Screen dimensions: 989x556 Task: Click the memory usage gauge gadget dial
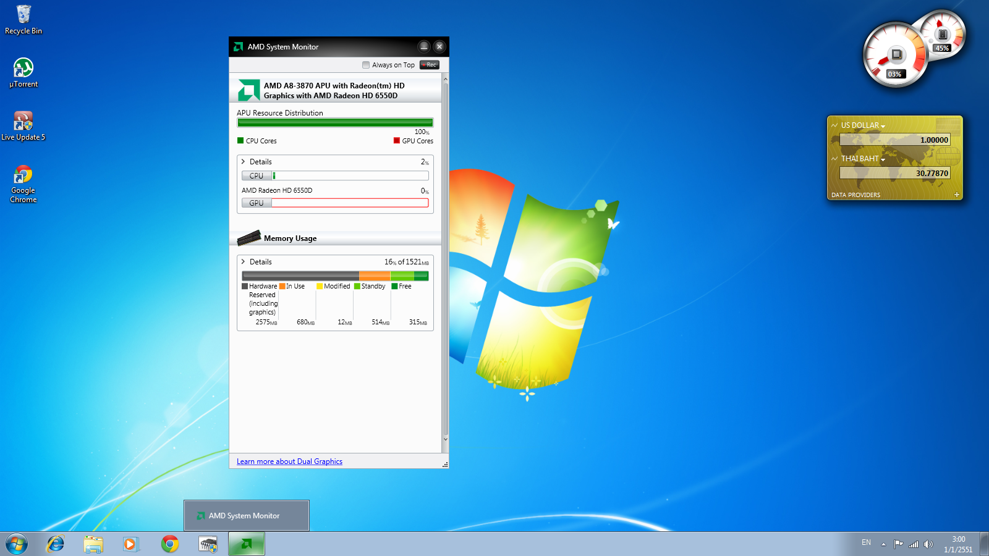click(943, 35)
